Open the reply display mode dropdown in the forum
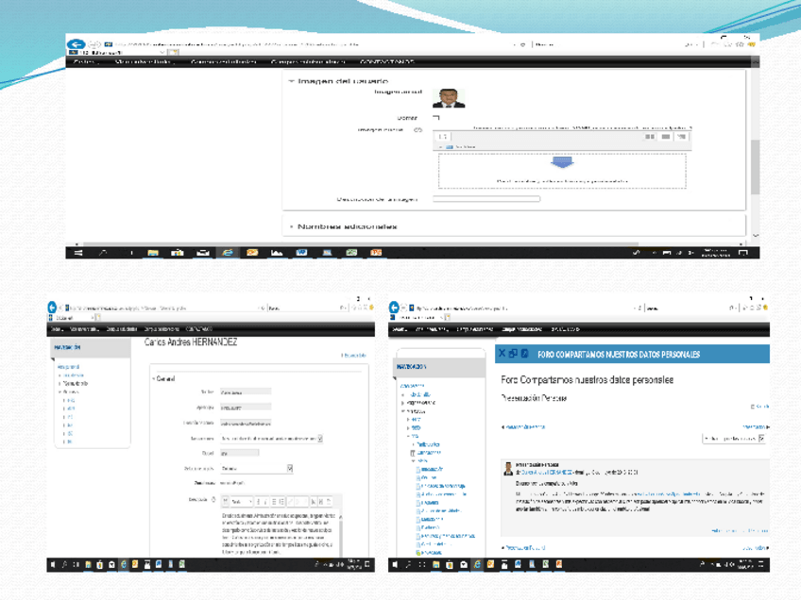This screenshot has width=801, height=600. click(734, 439)
